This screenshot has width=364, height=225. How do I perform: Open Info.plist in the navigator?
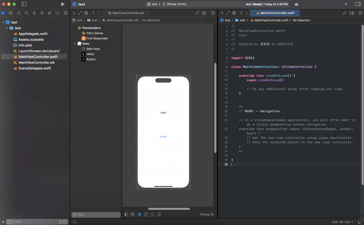(25, 45)
